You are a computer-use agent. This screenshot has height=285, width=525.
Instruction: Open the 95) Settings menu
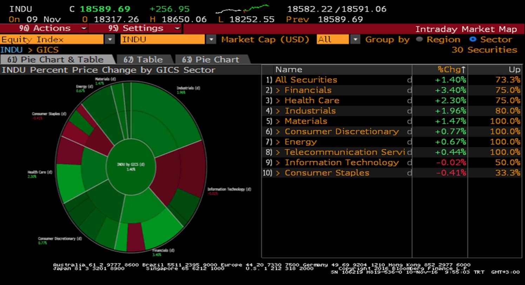point(135,28)
